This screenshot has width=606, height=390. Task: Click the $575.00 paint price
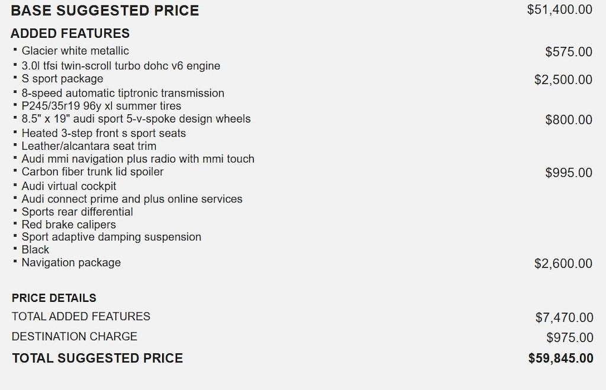[568, 52]
